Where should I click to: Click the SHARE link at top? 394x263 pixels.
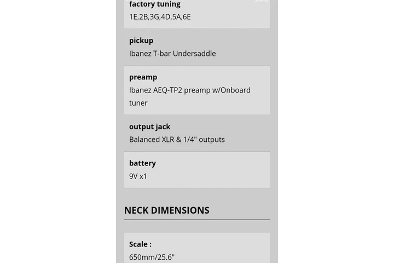(x=262, y=1)
